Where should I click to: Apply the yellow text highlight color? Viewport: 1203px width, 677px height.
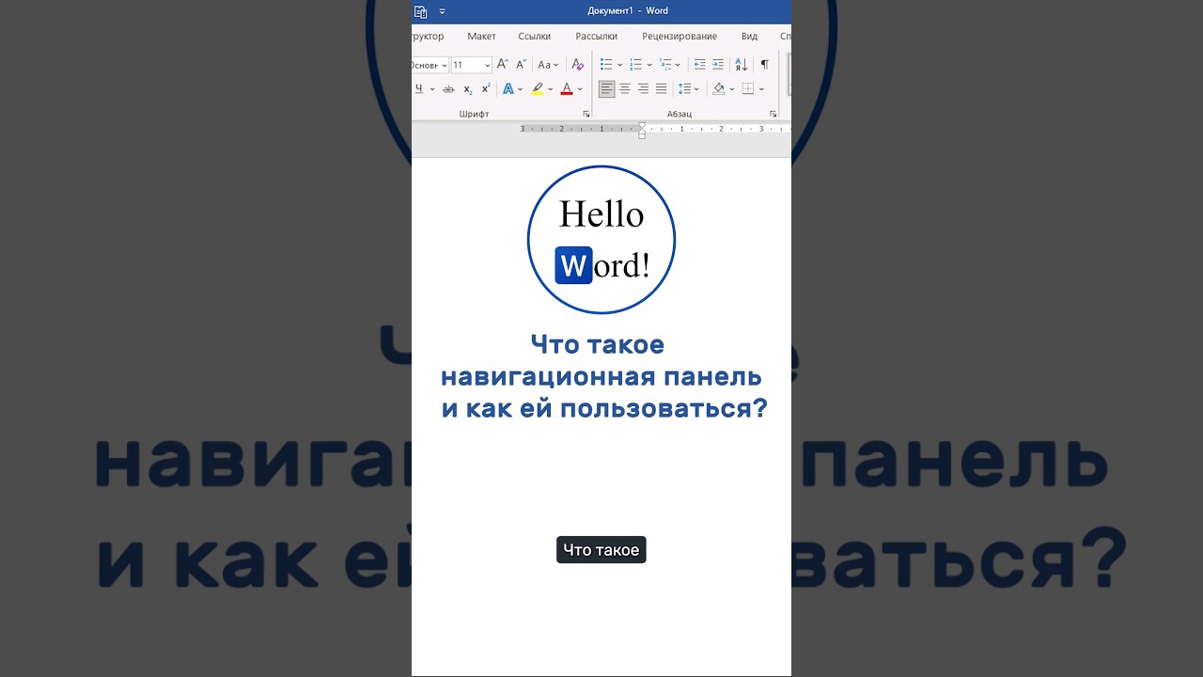[538, 88]
